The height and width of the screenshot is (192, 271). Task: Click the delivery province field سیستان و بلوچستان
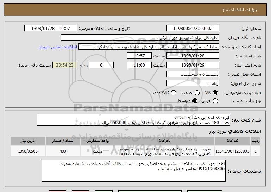193,74
